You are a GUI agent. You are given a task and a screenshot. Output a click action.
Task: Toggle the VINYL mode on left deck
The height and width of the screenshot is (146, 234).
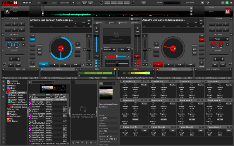(x=32, y=40)
